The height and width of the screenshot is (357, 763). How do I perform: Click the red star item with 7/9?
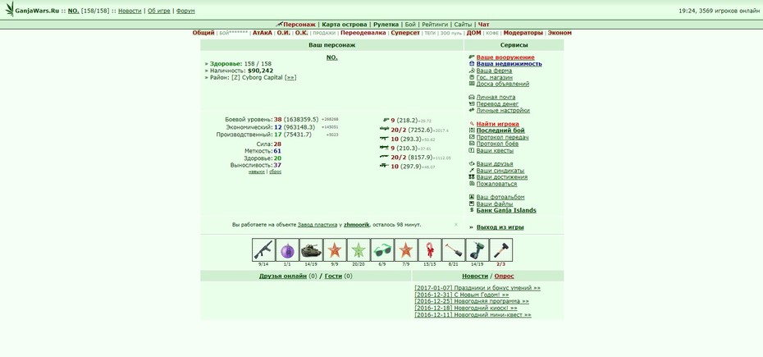(406, 249)
